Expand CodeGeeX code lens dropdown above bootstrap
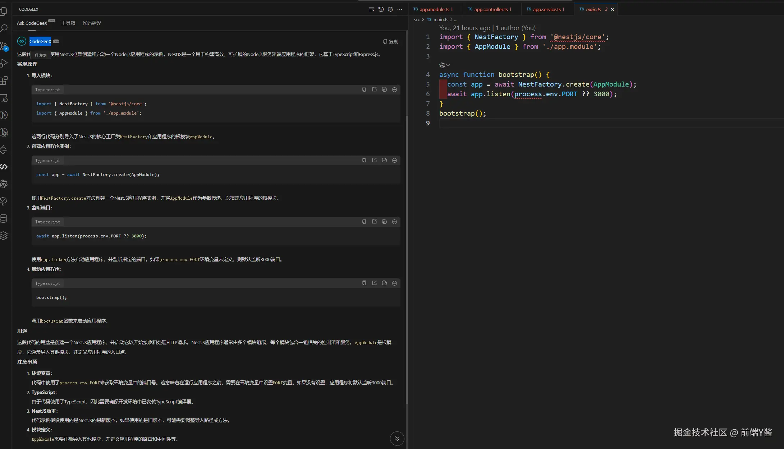This screenshot has width=784, height=449. 448,65
